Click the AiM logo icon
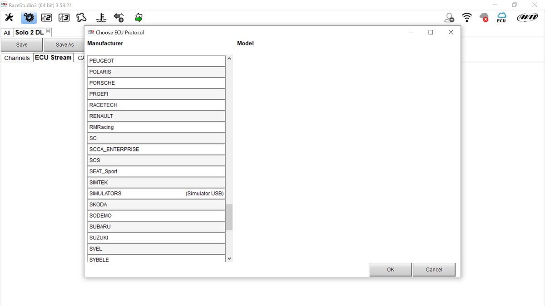Screen dimensions: 545x306 tap(527, 18)
